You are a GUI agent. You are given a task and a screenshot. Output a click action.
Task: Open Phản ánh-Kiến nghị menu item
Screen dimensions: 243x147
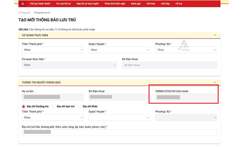(115, 4)
